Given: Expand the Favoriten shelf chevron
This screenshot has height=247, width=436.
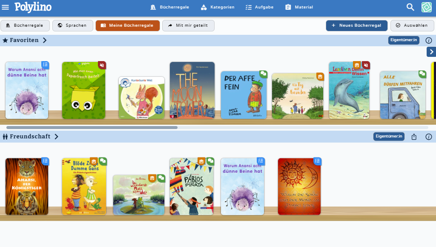Looking at the screenshot, I should pos(45,40).
